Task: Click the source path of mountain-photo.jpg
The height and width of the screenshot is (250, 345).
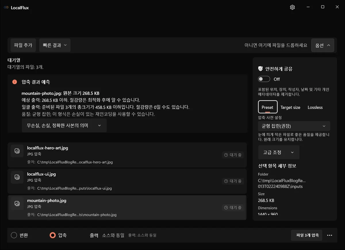Action: pos(77,215)
